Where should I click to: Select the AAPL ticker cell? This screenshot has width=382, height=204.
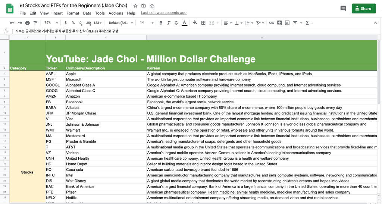coord(55,74)
